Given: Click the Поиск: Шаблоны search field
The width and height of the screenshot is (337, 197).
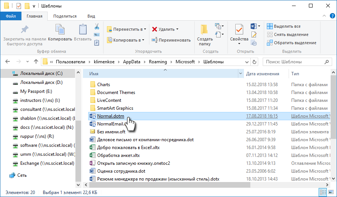Looking at the screenshot, I should point(296,62).
